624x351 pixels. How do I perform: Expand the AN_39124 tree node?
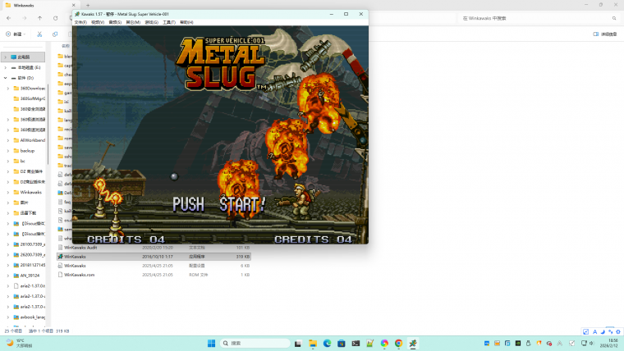pyautogui.click(x=8, y=275)
